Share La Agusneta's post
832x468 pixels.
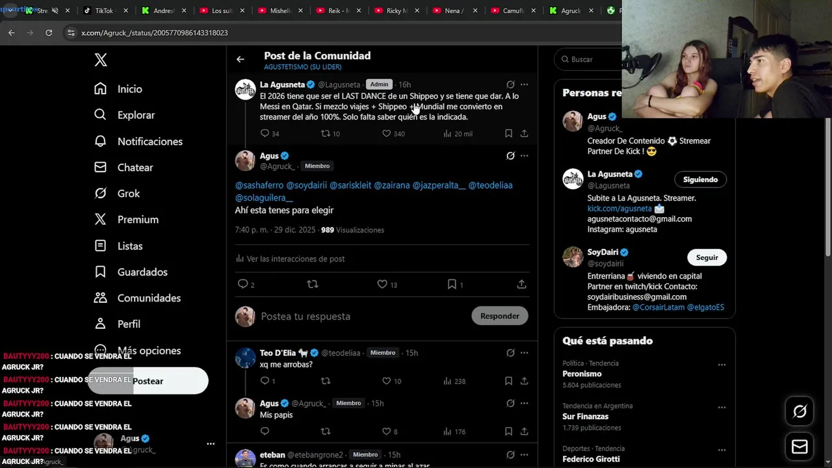[x=524, y=133]
